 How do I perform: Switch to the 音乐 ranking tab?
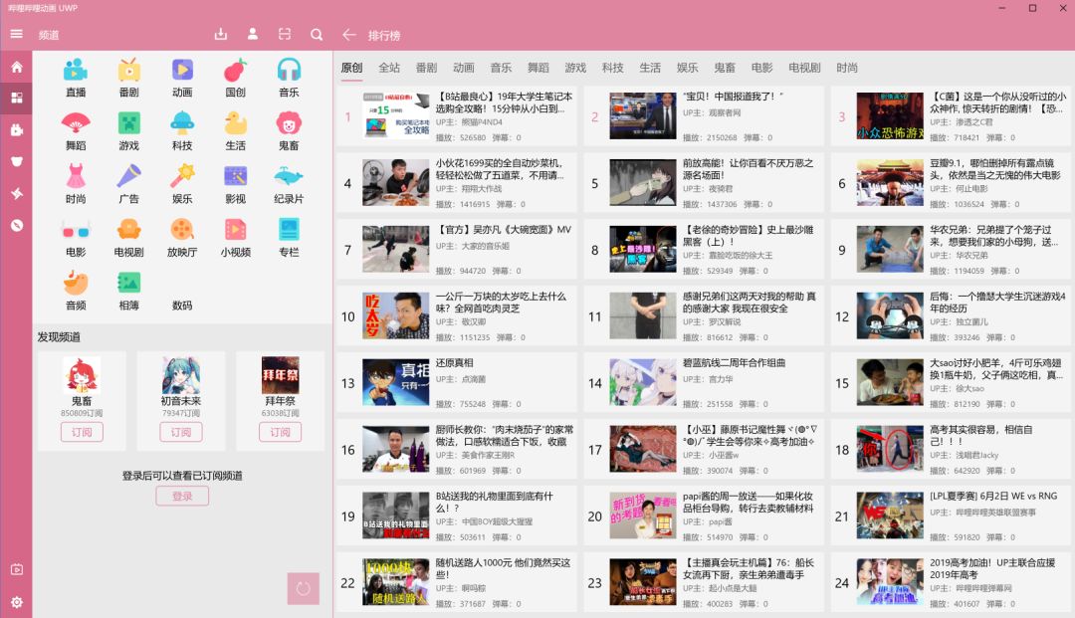point(501,67)
